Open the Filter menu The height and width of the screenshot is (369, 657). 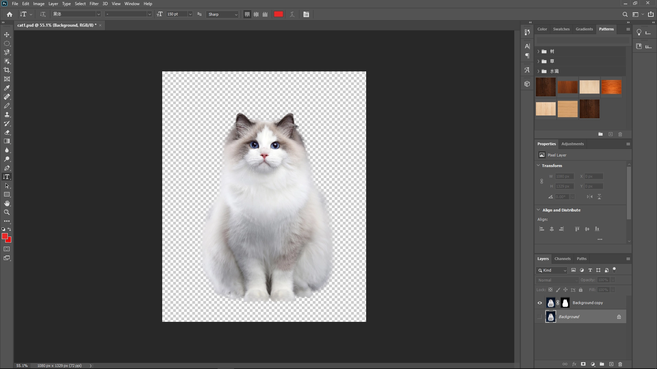(94, 4)
